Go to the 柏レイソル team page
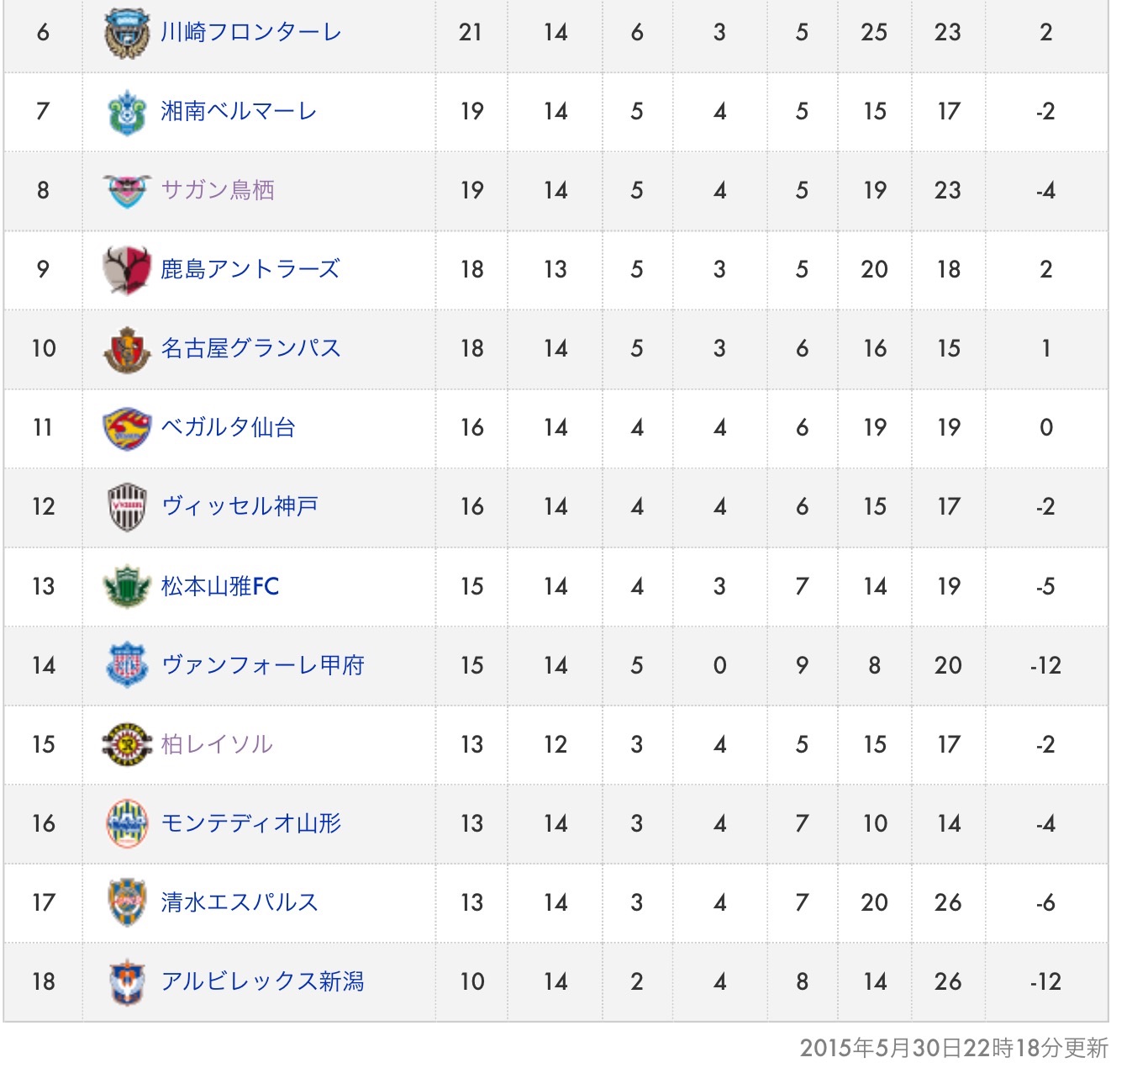Image resolution: width=1132 pixels, height=1068 pixels. 217,744
